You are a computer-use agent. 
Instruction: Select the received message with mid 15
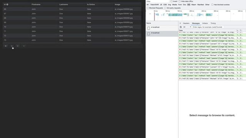(212, 49)
